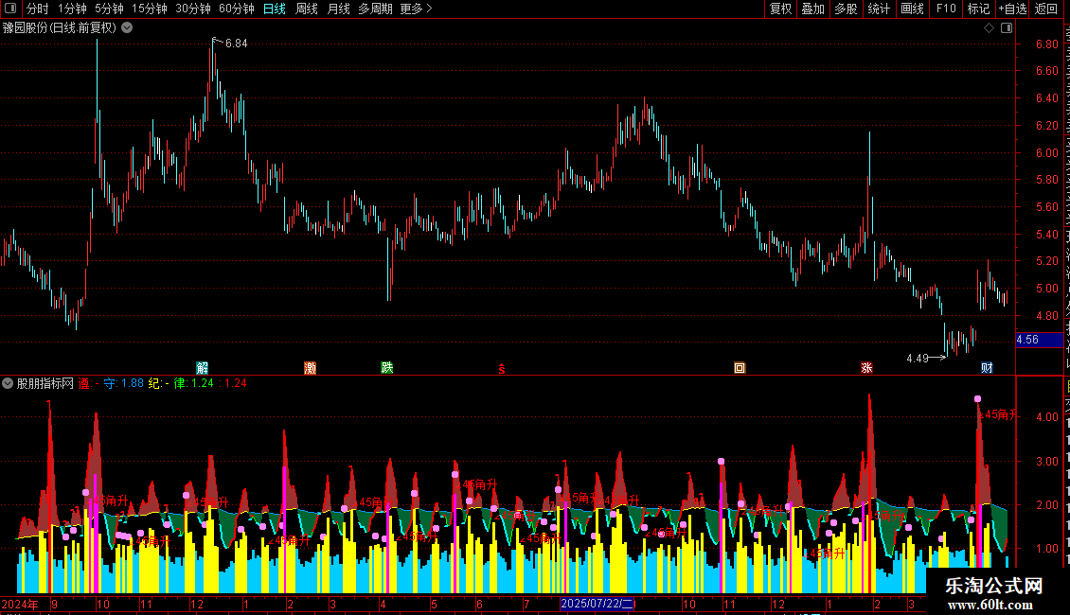
Task: Click the 2025/07/22 date marker on timeline
Action: (597, 604)
